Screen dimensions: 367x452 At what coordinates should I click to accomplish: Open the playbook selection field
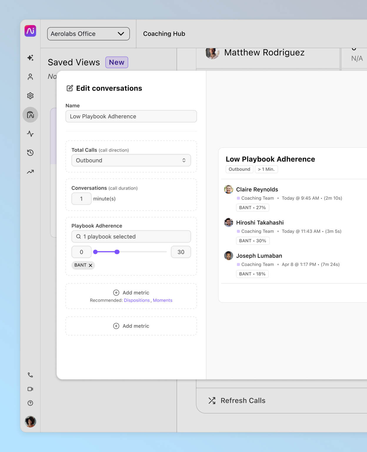click(x=131, y=236)
